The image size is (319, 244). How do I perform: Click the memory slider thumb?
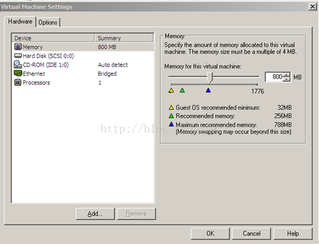(x=210, y=77)
